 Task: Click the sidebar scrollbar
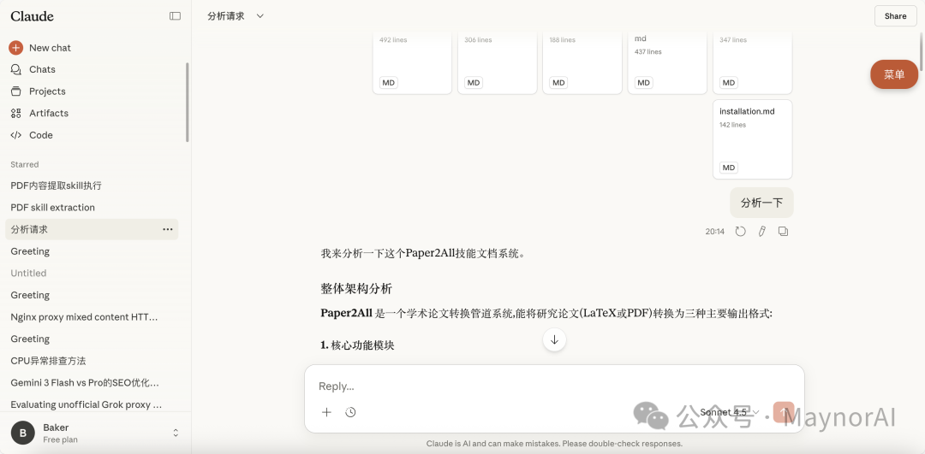[188, 102]
